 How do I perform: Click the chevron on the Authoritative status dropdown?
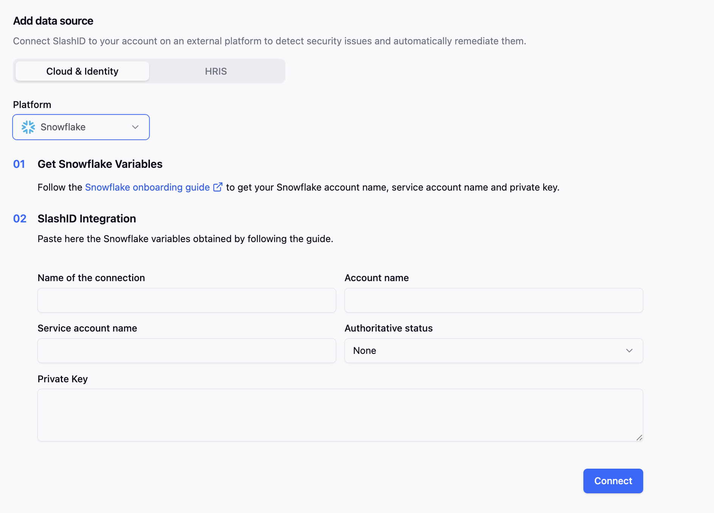pos(629,350)
